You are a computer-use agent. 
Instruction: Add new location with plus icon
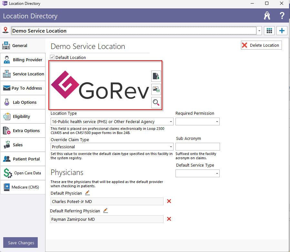coord(282,31)
